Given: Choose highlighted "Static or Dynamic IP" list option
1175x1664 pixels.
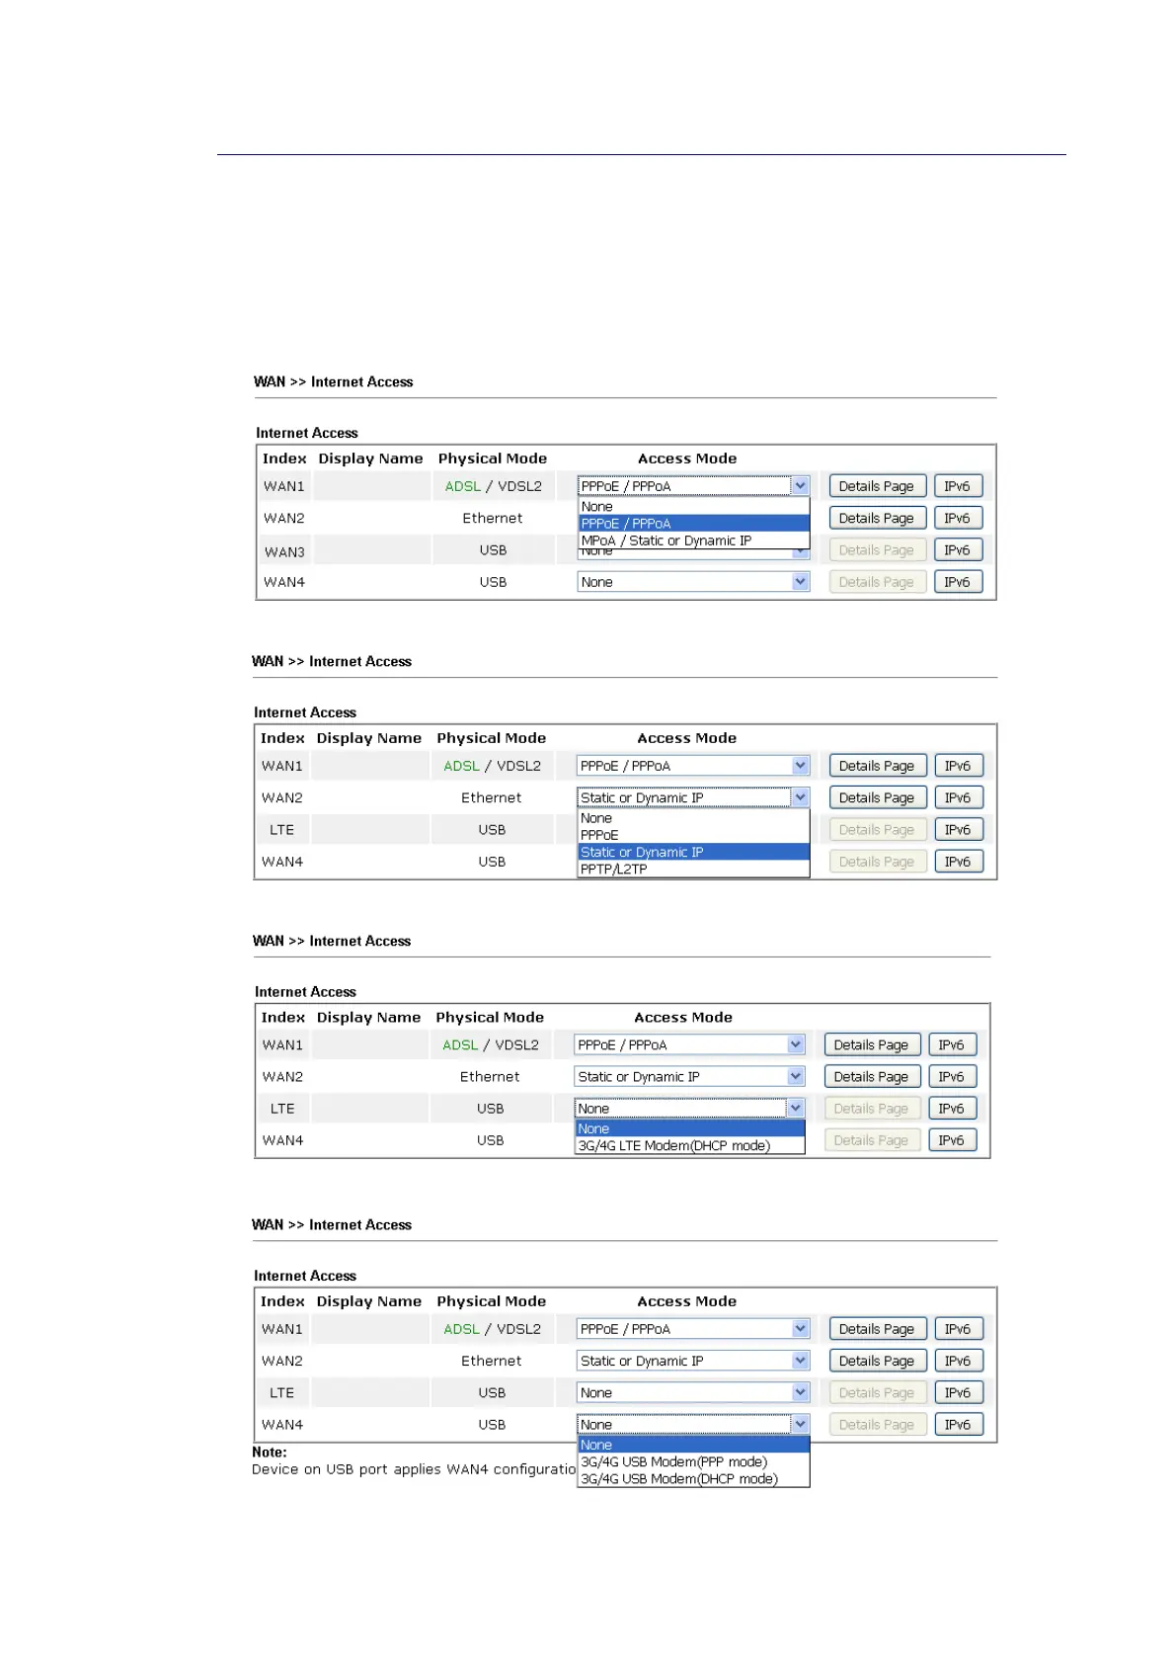Looking at the screenshot, I should 693,852.
